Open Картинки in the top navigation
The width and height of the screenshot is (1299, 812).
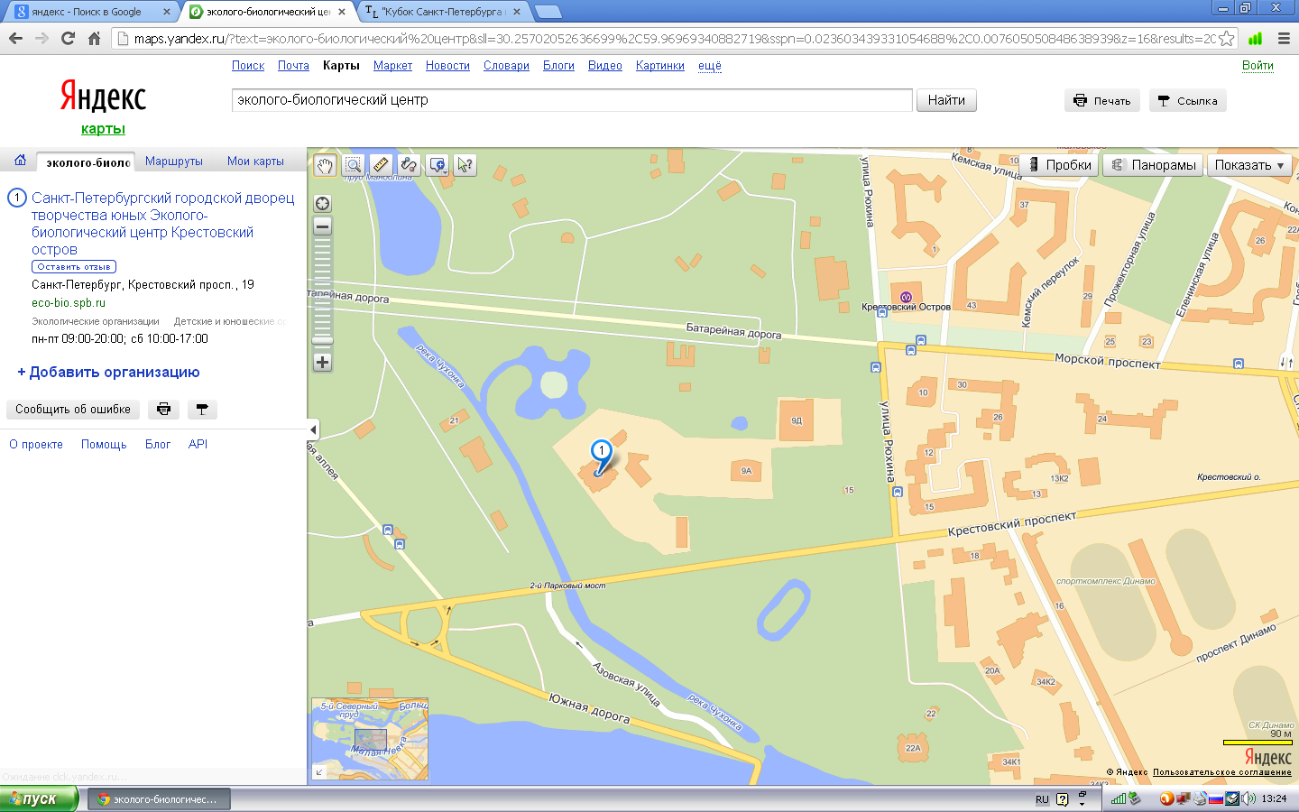click(x=660, y=66)
